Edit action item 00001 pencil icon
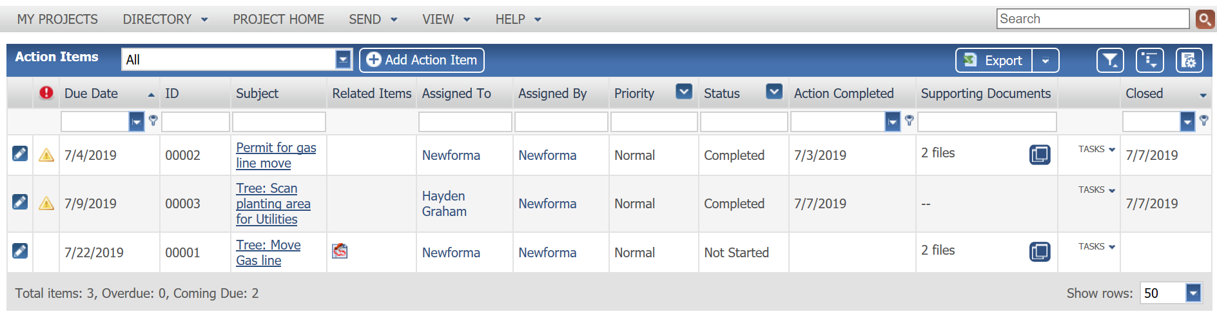The width and height of the screenshot is (1217, 314). tap(20, 250)
